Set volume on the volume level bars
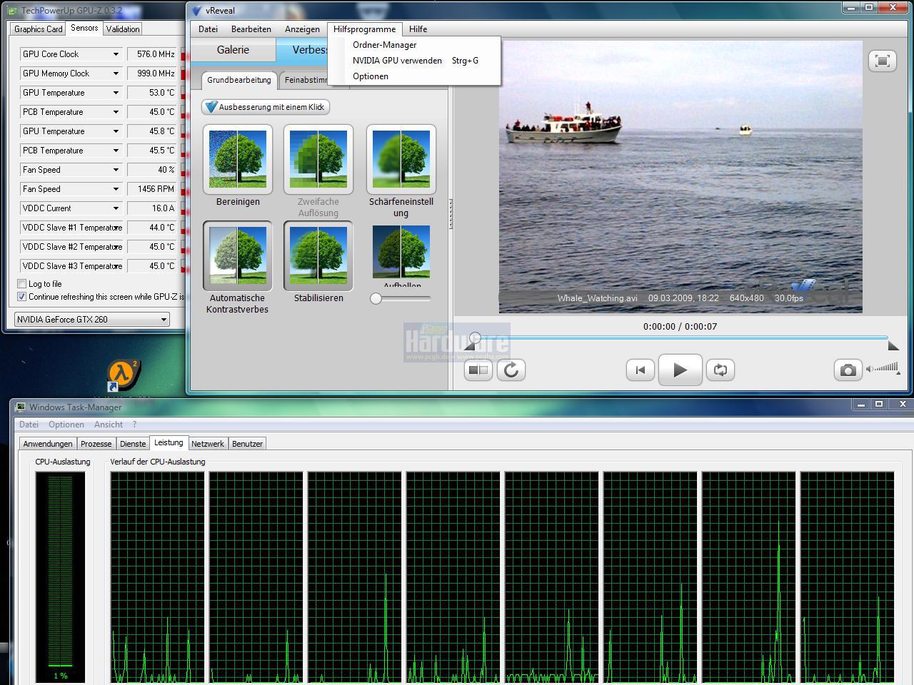 pyautogui.click(x=887, y=368)
